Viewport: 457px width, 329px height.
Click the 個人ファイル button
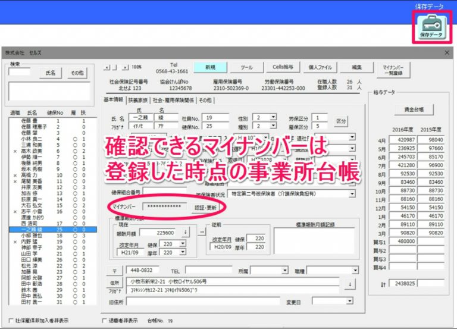(x=320, y=67)
